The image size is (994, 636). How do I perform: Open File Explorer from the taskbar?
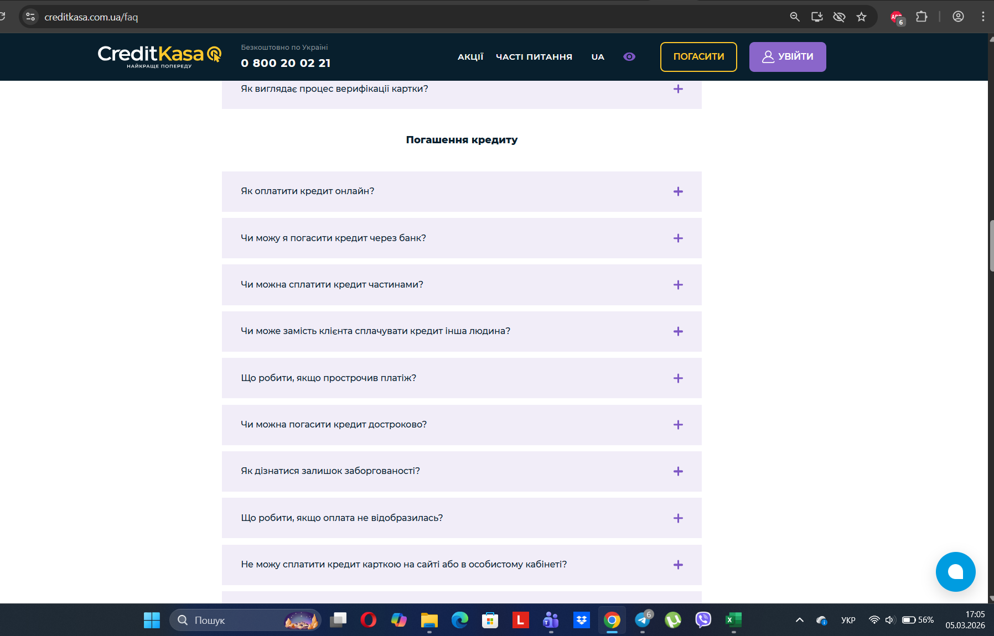click(429, 620)
